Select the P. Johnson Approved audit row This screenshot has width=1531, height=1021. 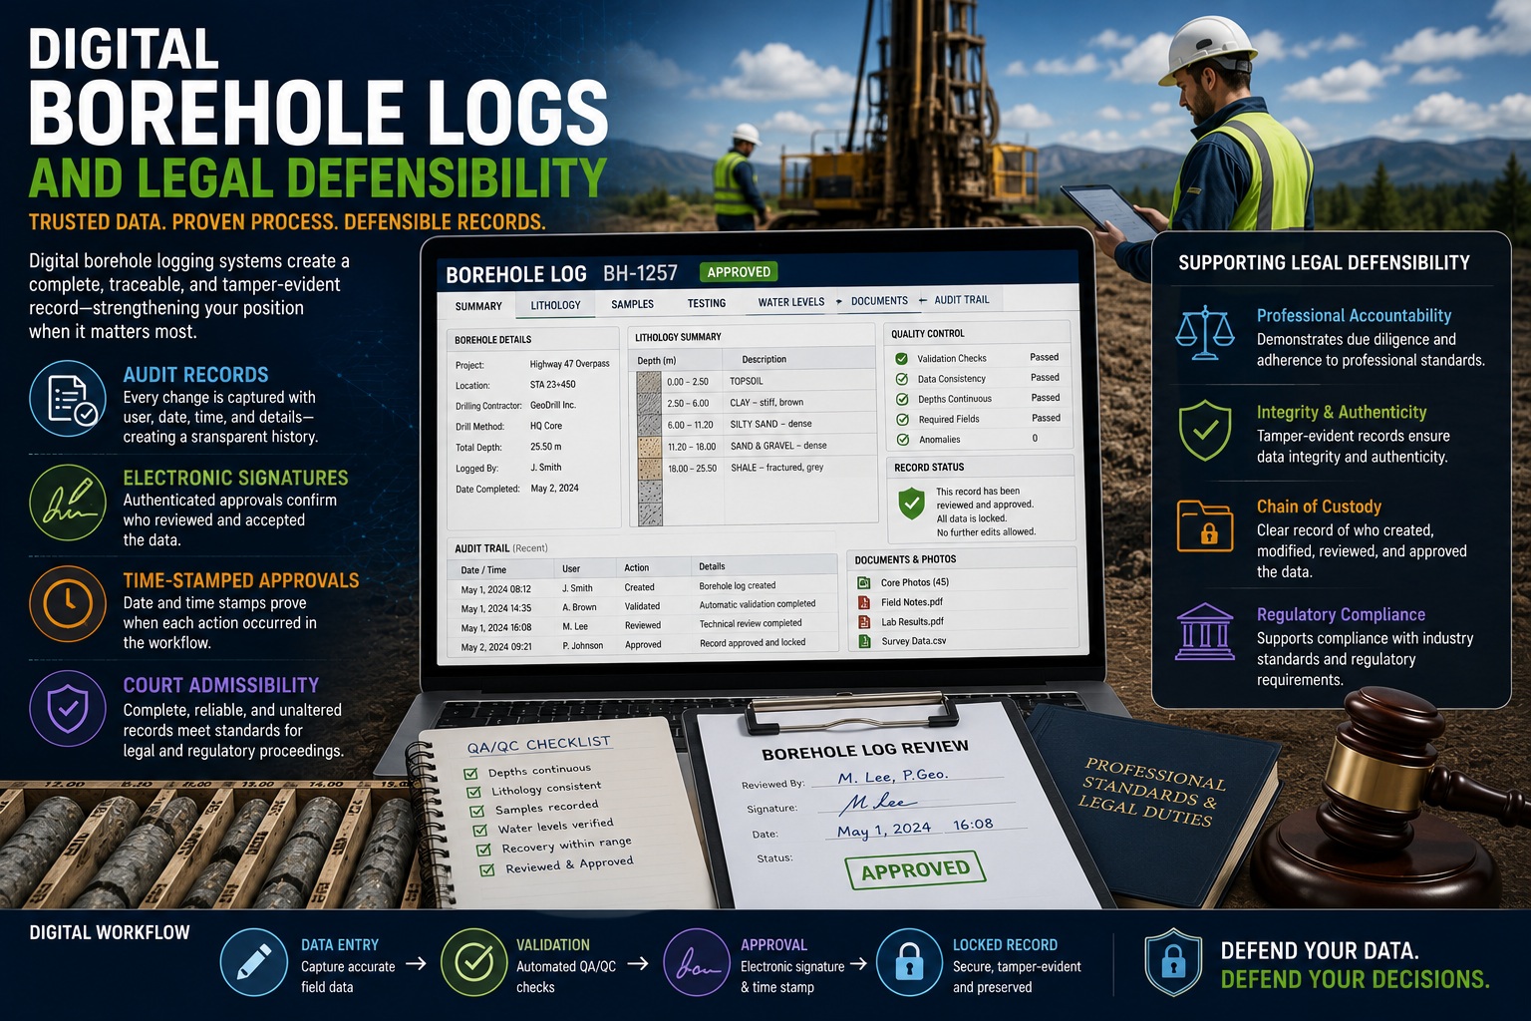[x=642, y=645]
